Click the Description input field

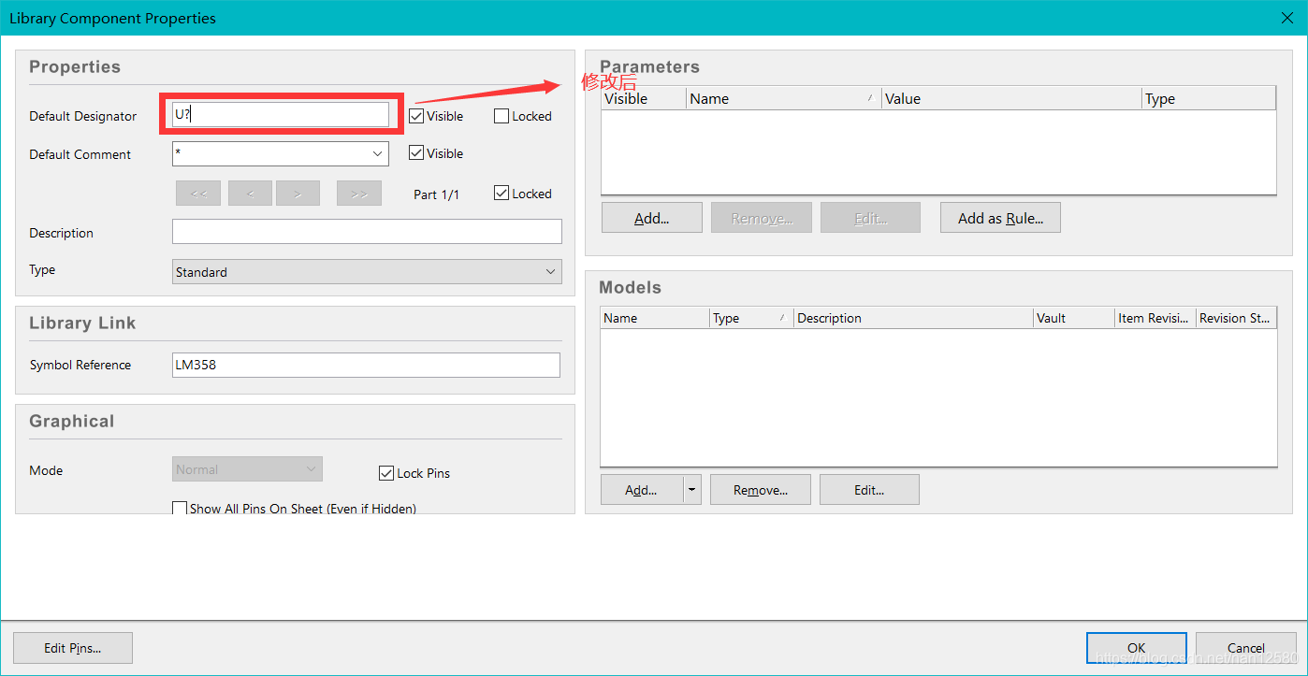(x=367, y=232)
